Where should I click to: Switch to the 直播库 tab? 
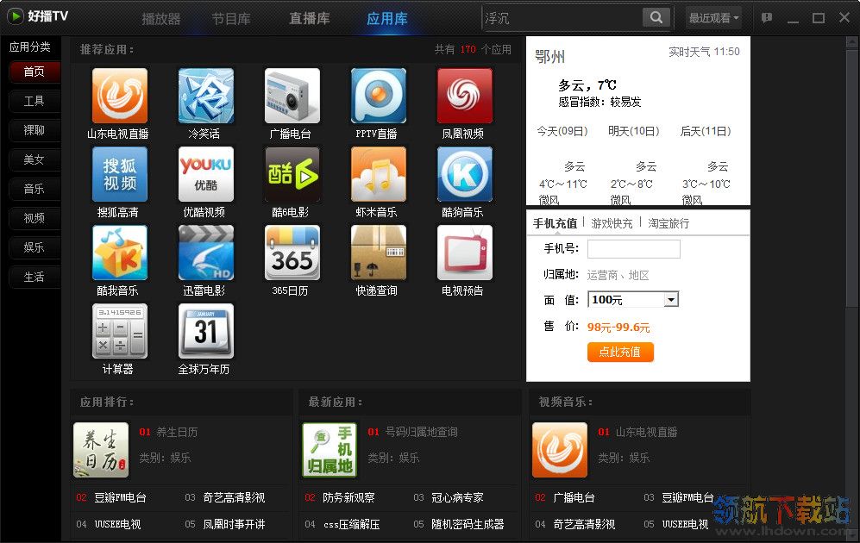point(310,19)
